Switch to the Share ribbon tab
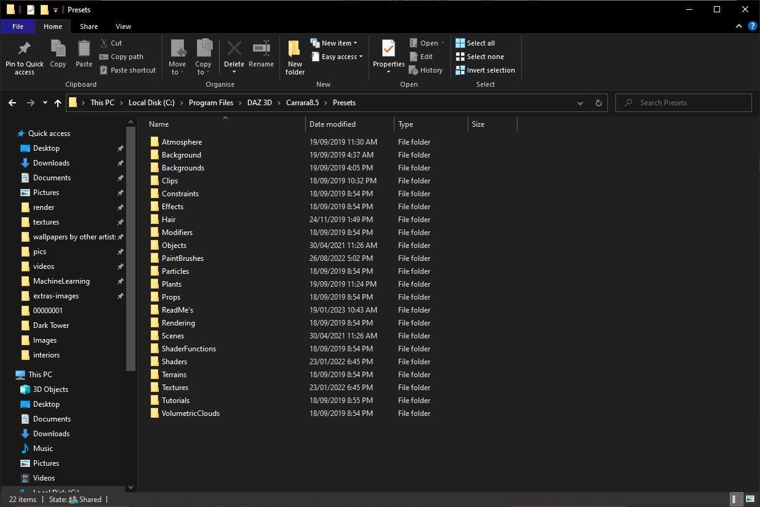Image resolution: width=760 pixels, height=507 pixels. click(x=89, y=26)
